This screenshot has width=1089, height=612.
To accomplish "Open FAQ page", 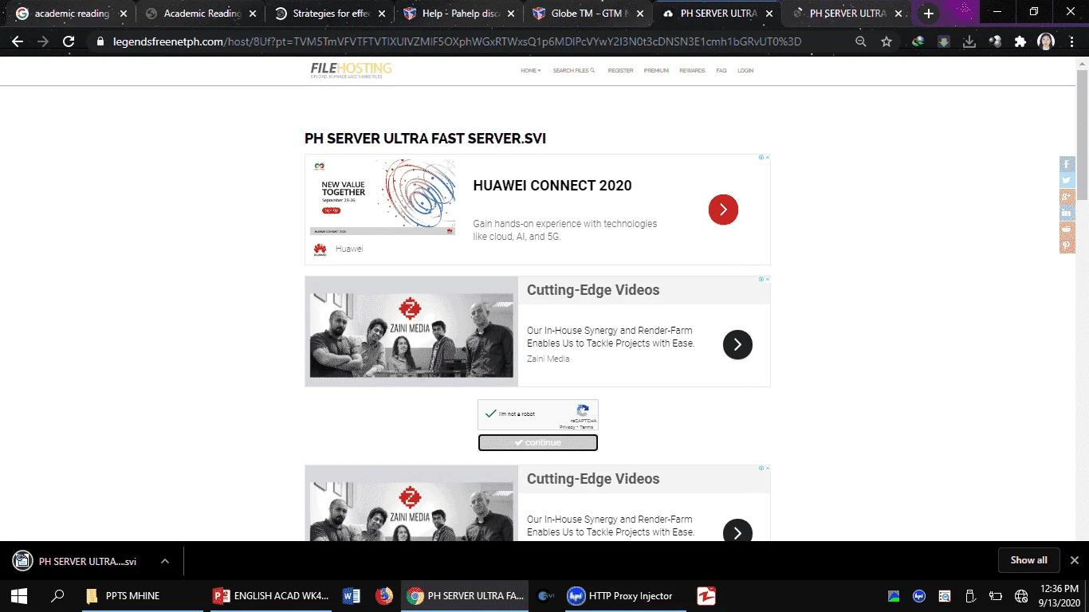I will point(721,71).
